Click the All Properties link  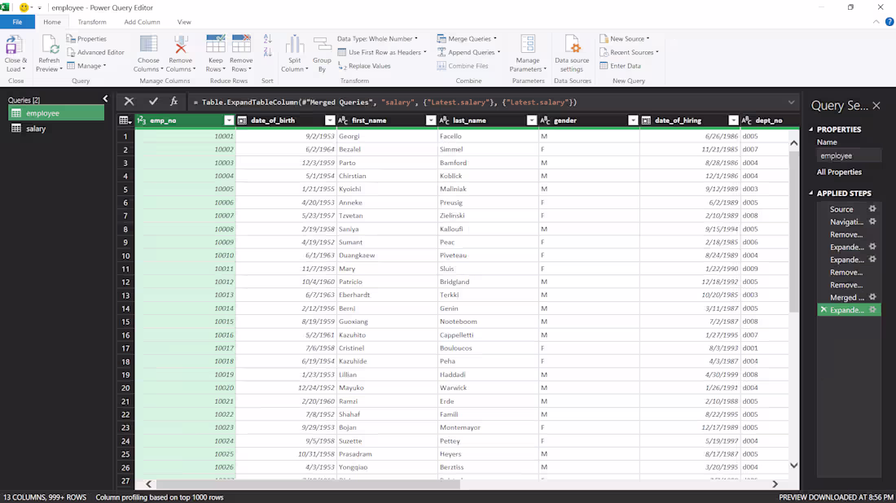839,173
